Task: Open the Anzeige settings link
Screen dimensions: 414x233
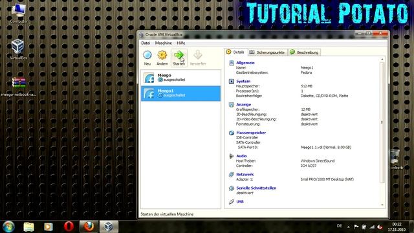Action: (x=243, y=105)
